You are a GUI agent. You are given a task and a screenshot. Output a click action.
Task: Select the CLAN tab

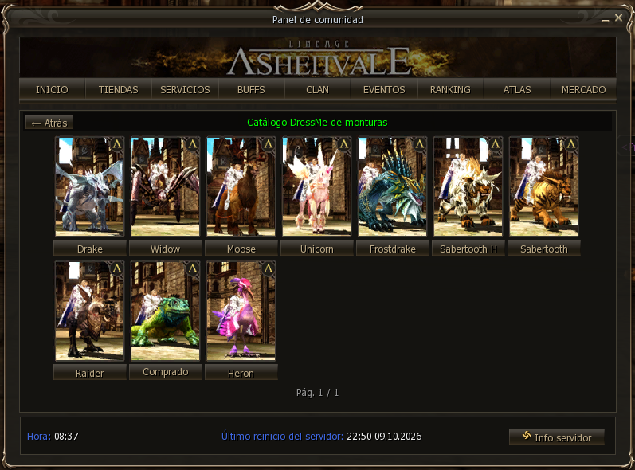pyautogui.click(x=317, y=89)
